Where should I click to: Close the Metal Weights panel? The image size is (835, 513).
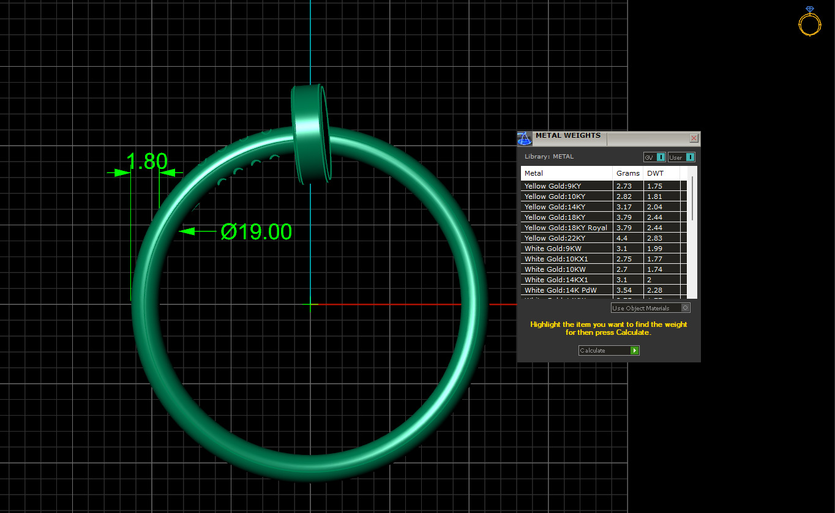(x=694, y=138)
